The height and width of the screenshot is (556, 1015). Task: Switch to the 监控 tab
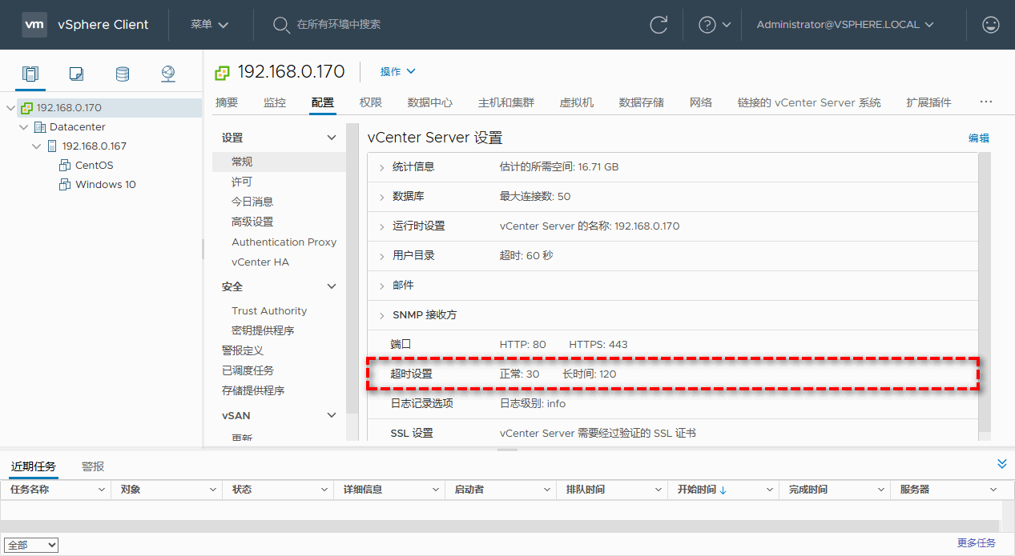click(x=275, y=102)
